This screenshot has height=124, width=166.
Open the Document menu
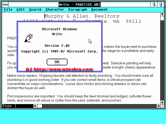tap(99, 10)
